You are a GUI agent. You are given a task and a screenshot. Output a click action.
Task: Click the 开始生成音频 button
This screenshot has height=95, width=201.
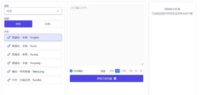[x=107, y=79]
